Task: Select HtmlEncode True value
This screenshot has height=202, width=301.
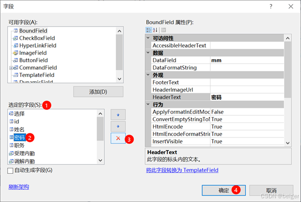Action: pos(247,127)
